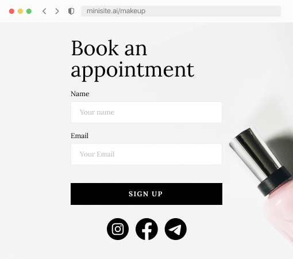This screenshot has height=259, width=293.
Task: Click the "Book an" heading line
Action: 109,48
